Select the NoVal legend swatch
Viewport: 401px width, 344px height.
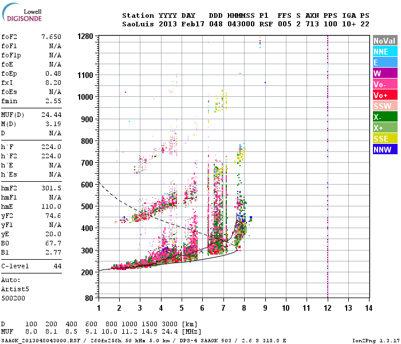385,41
